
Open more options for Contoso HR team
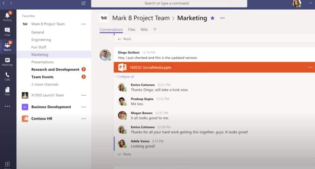[x=84, y=119]
